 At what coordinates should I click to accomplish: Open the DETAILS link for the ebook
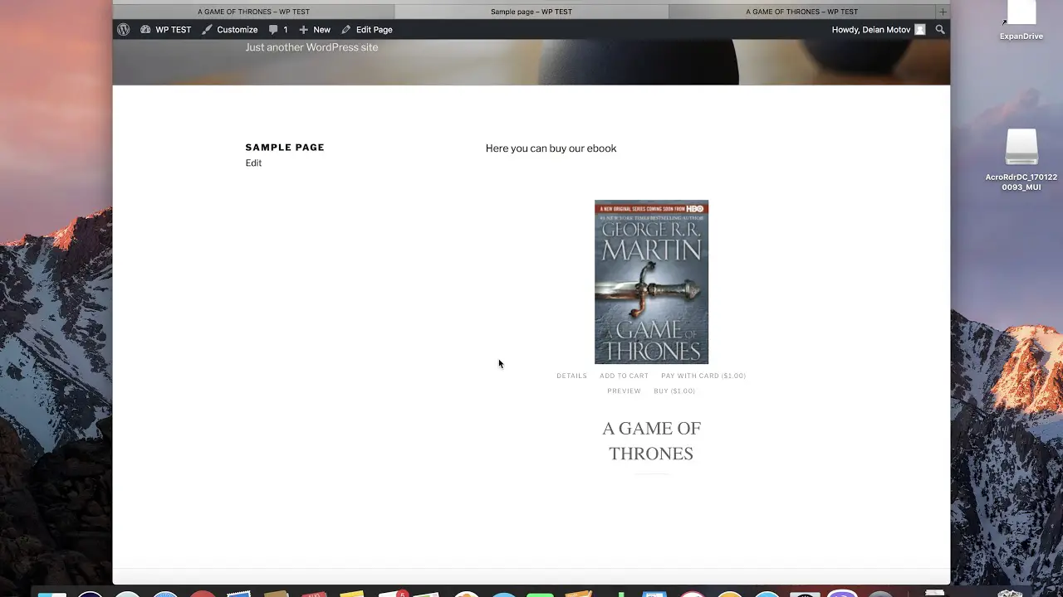(571, 376)
